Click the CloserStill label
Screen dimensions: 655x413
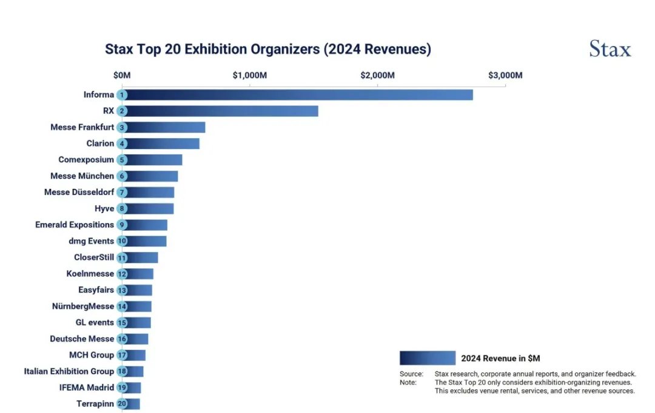click(x=94, y=257)
